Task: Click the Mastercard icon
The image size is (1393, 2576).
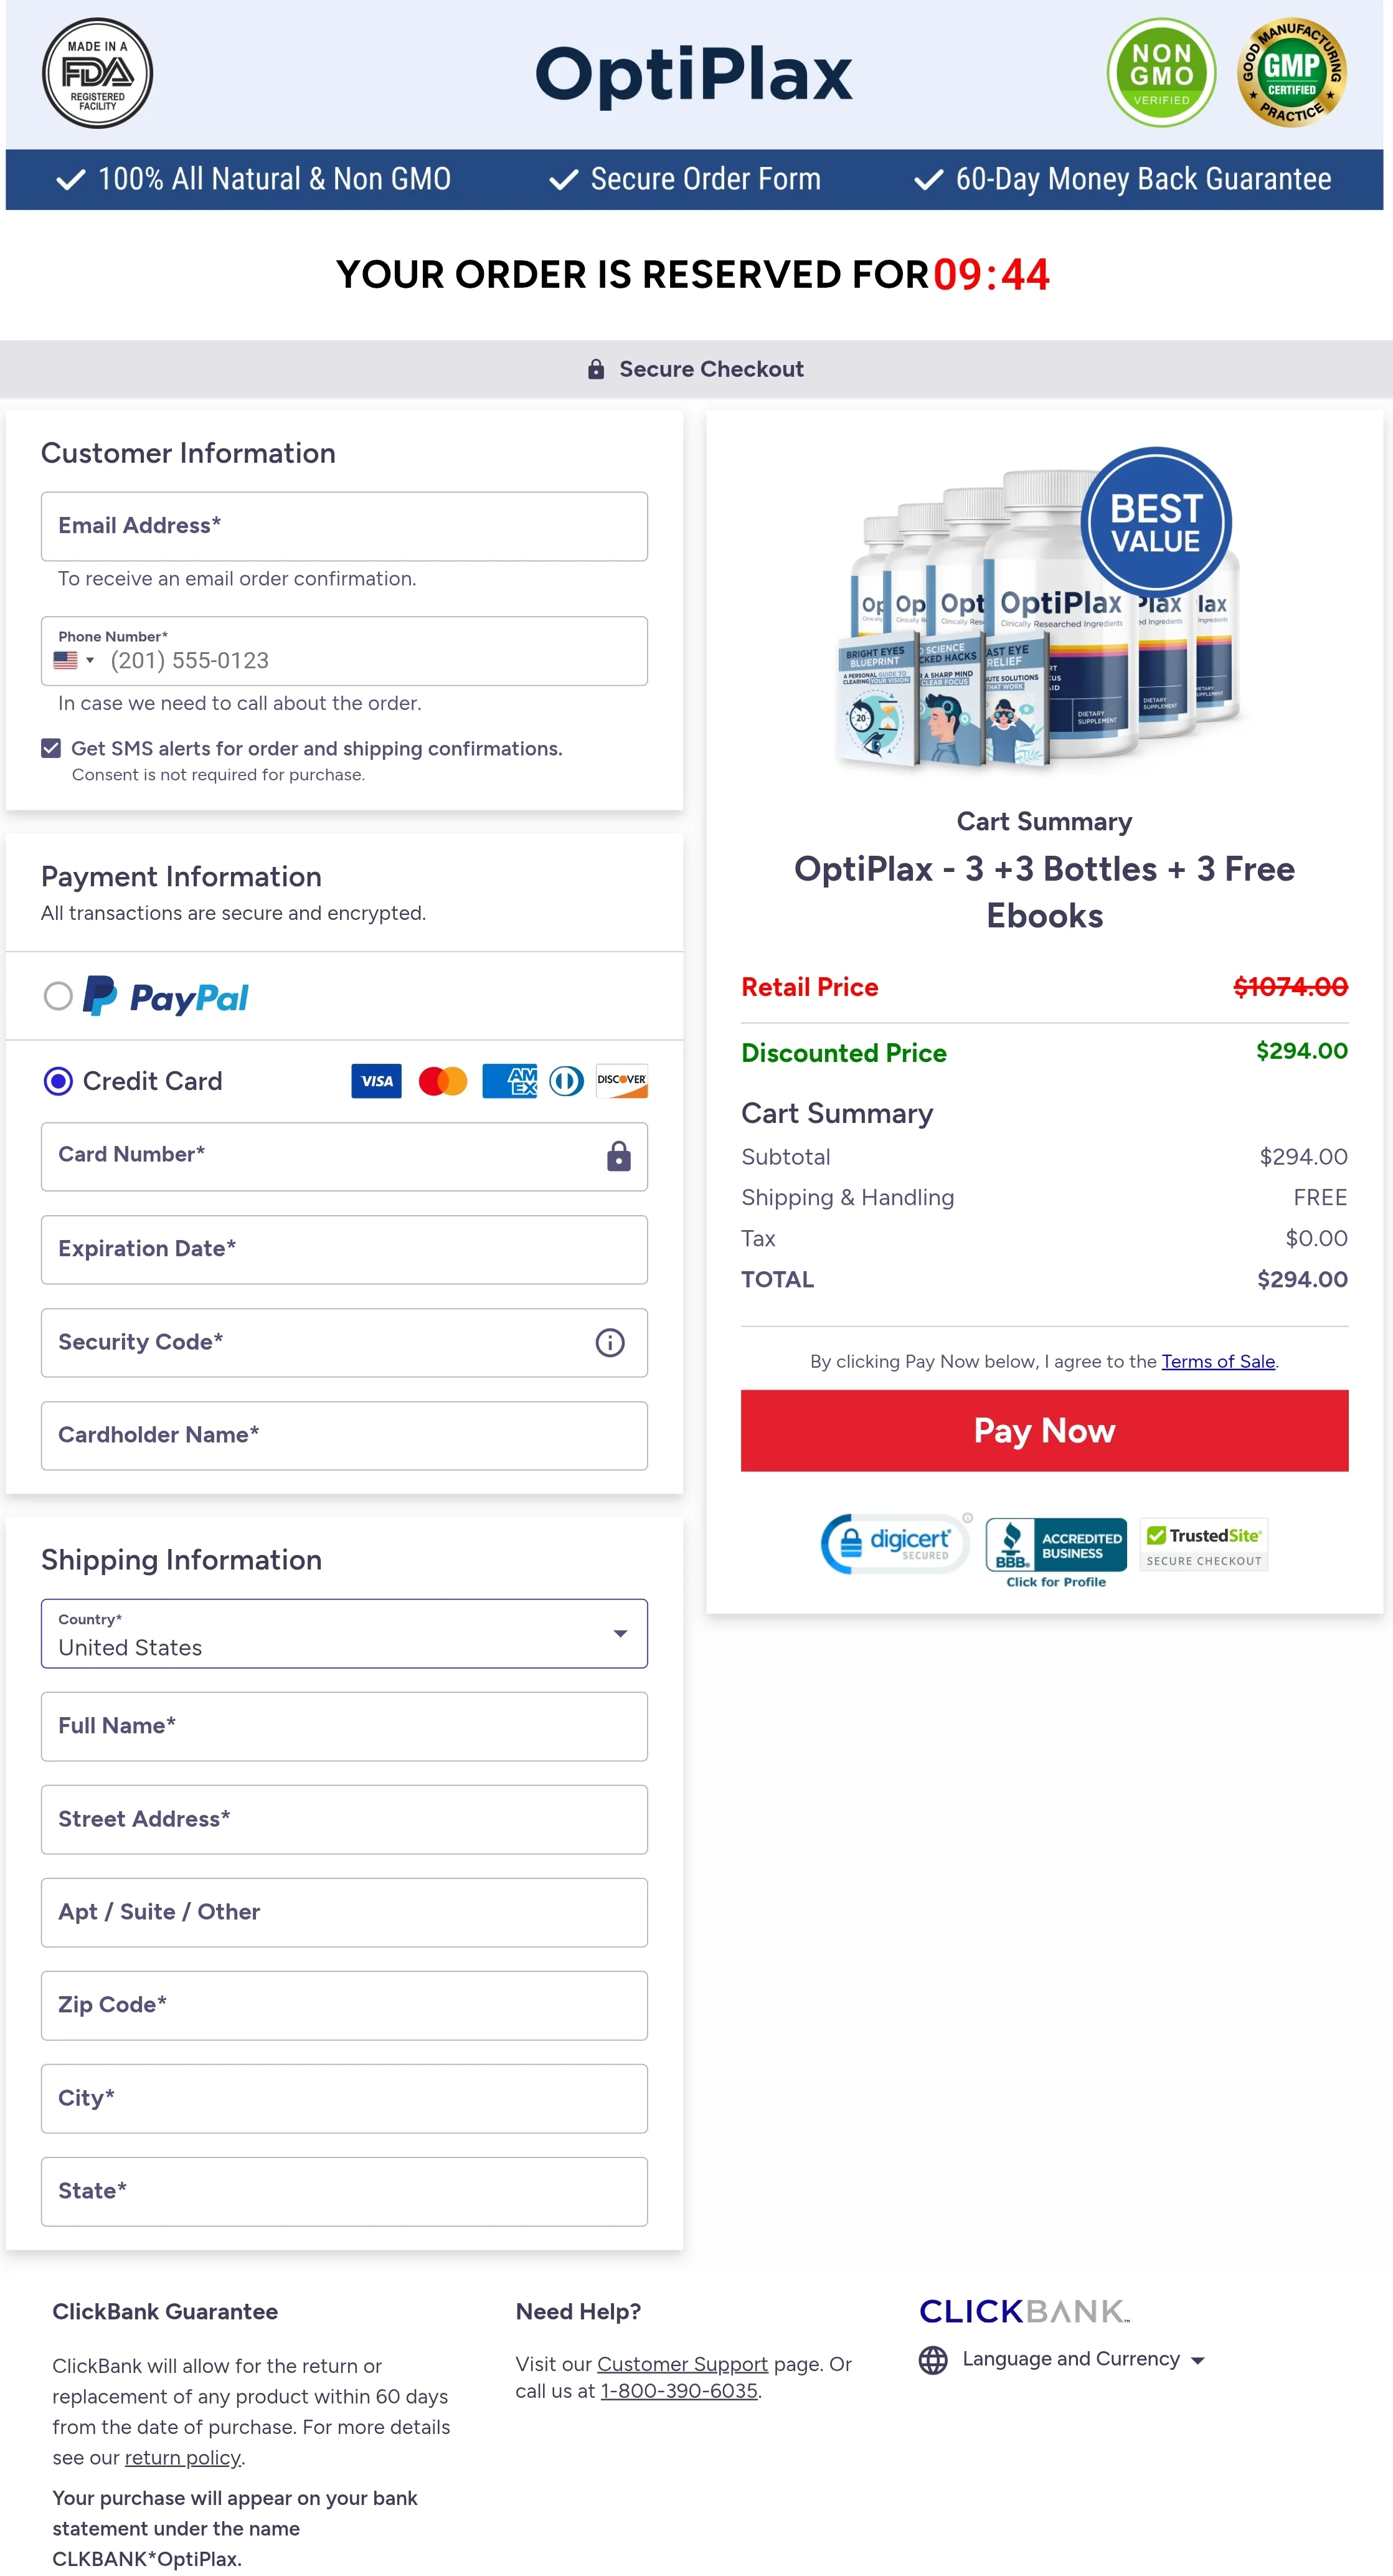Action: tap(443, 1081)
